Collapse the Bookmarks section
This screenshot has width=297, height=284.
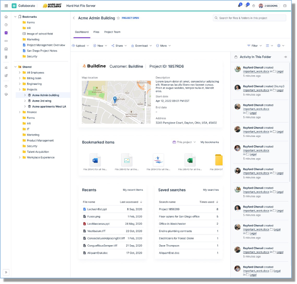coord(15,17)
